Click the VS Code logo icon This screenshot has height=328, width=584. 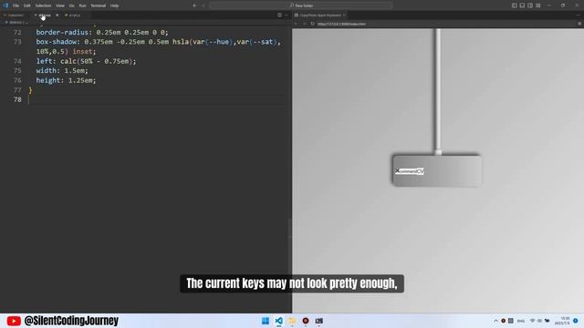pyautogui.click(x=5, y=5)
